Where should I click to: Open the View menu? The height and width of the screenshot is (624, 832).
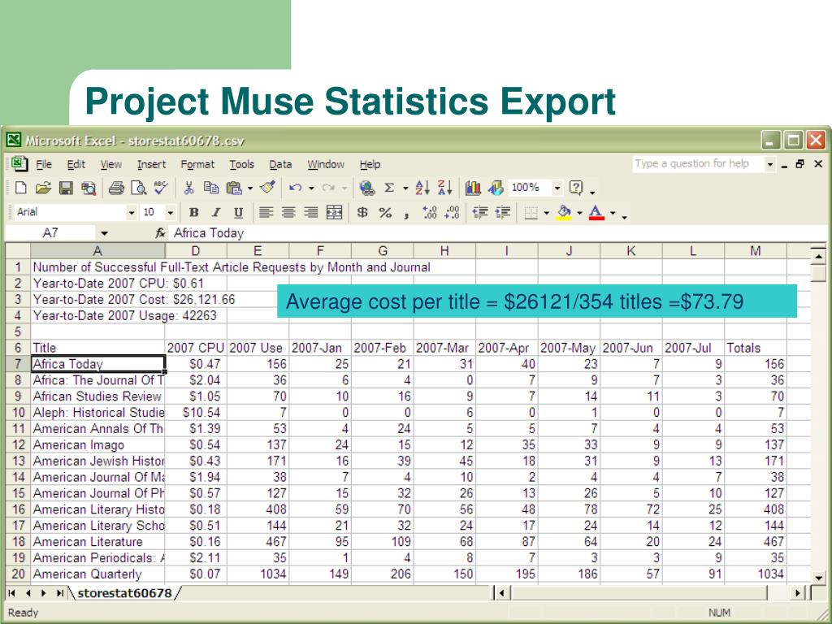coord(110,164)
